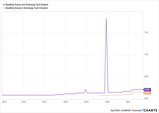Viewport: 159px width, 113px height.
Task: Click the 2020 x-axis label
Action: 107,102
